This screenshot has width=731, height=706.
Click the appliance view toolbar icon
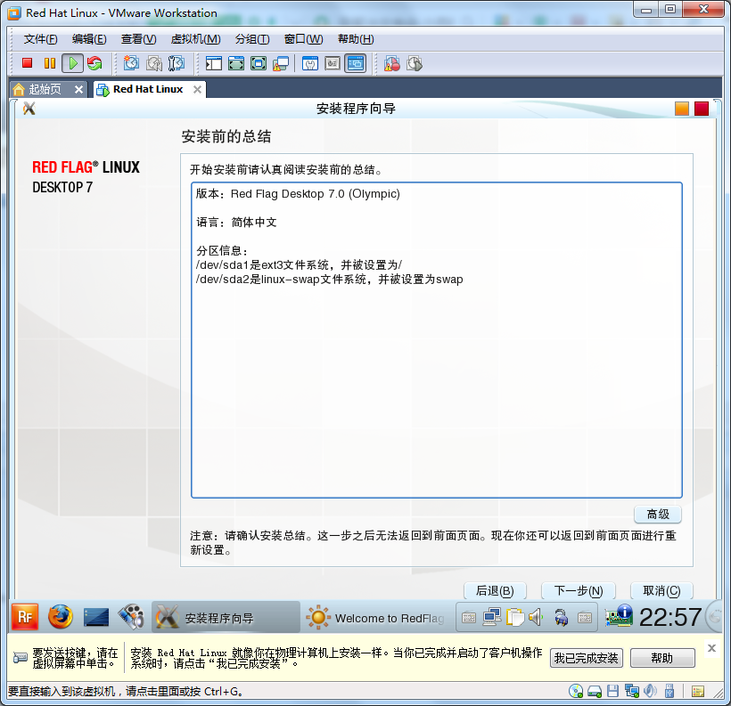pos(333,63)
